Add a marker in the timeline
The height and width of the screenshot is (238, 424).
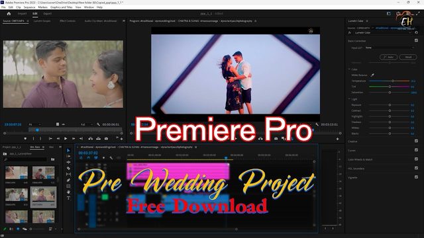pyautogui.click(x=103, y=158)
